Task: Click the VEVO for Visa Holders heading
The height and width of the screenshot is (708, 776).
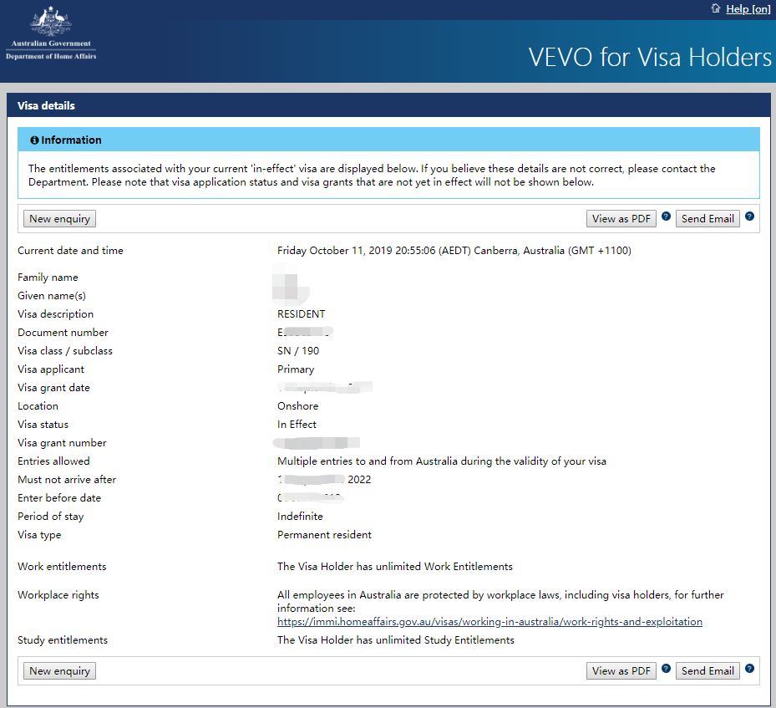Action: [x=649, y=57]
